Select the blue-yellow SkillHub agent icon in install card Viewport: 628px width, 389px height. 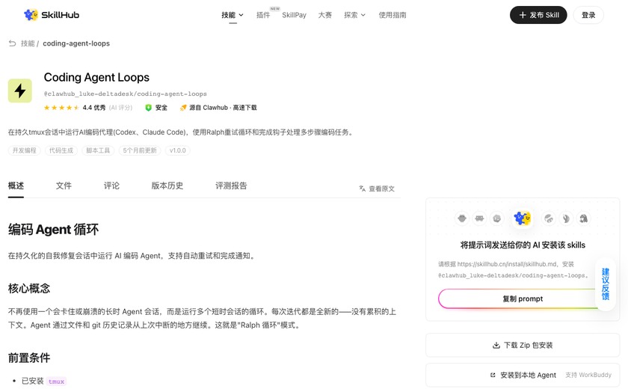tap(522, 218)
